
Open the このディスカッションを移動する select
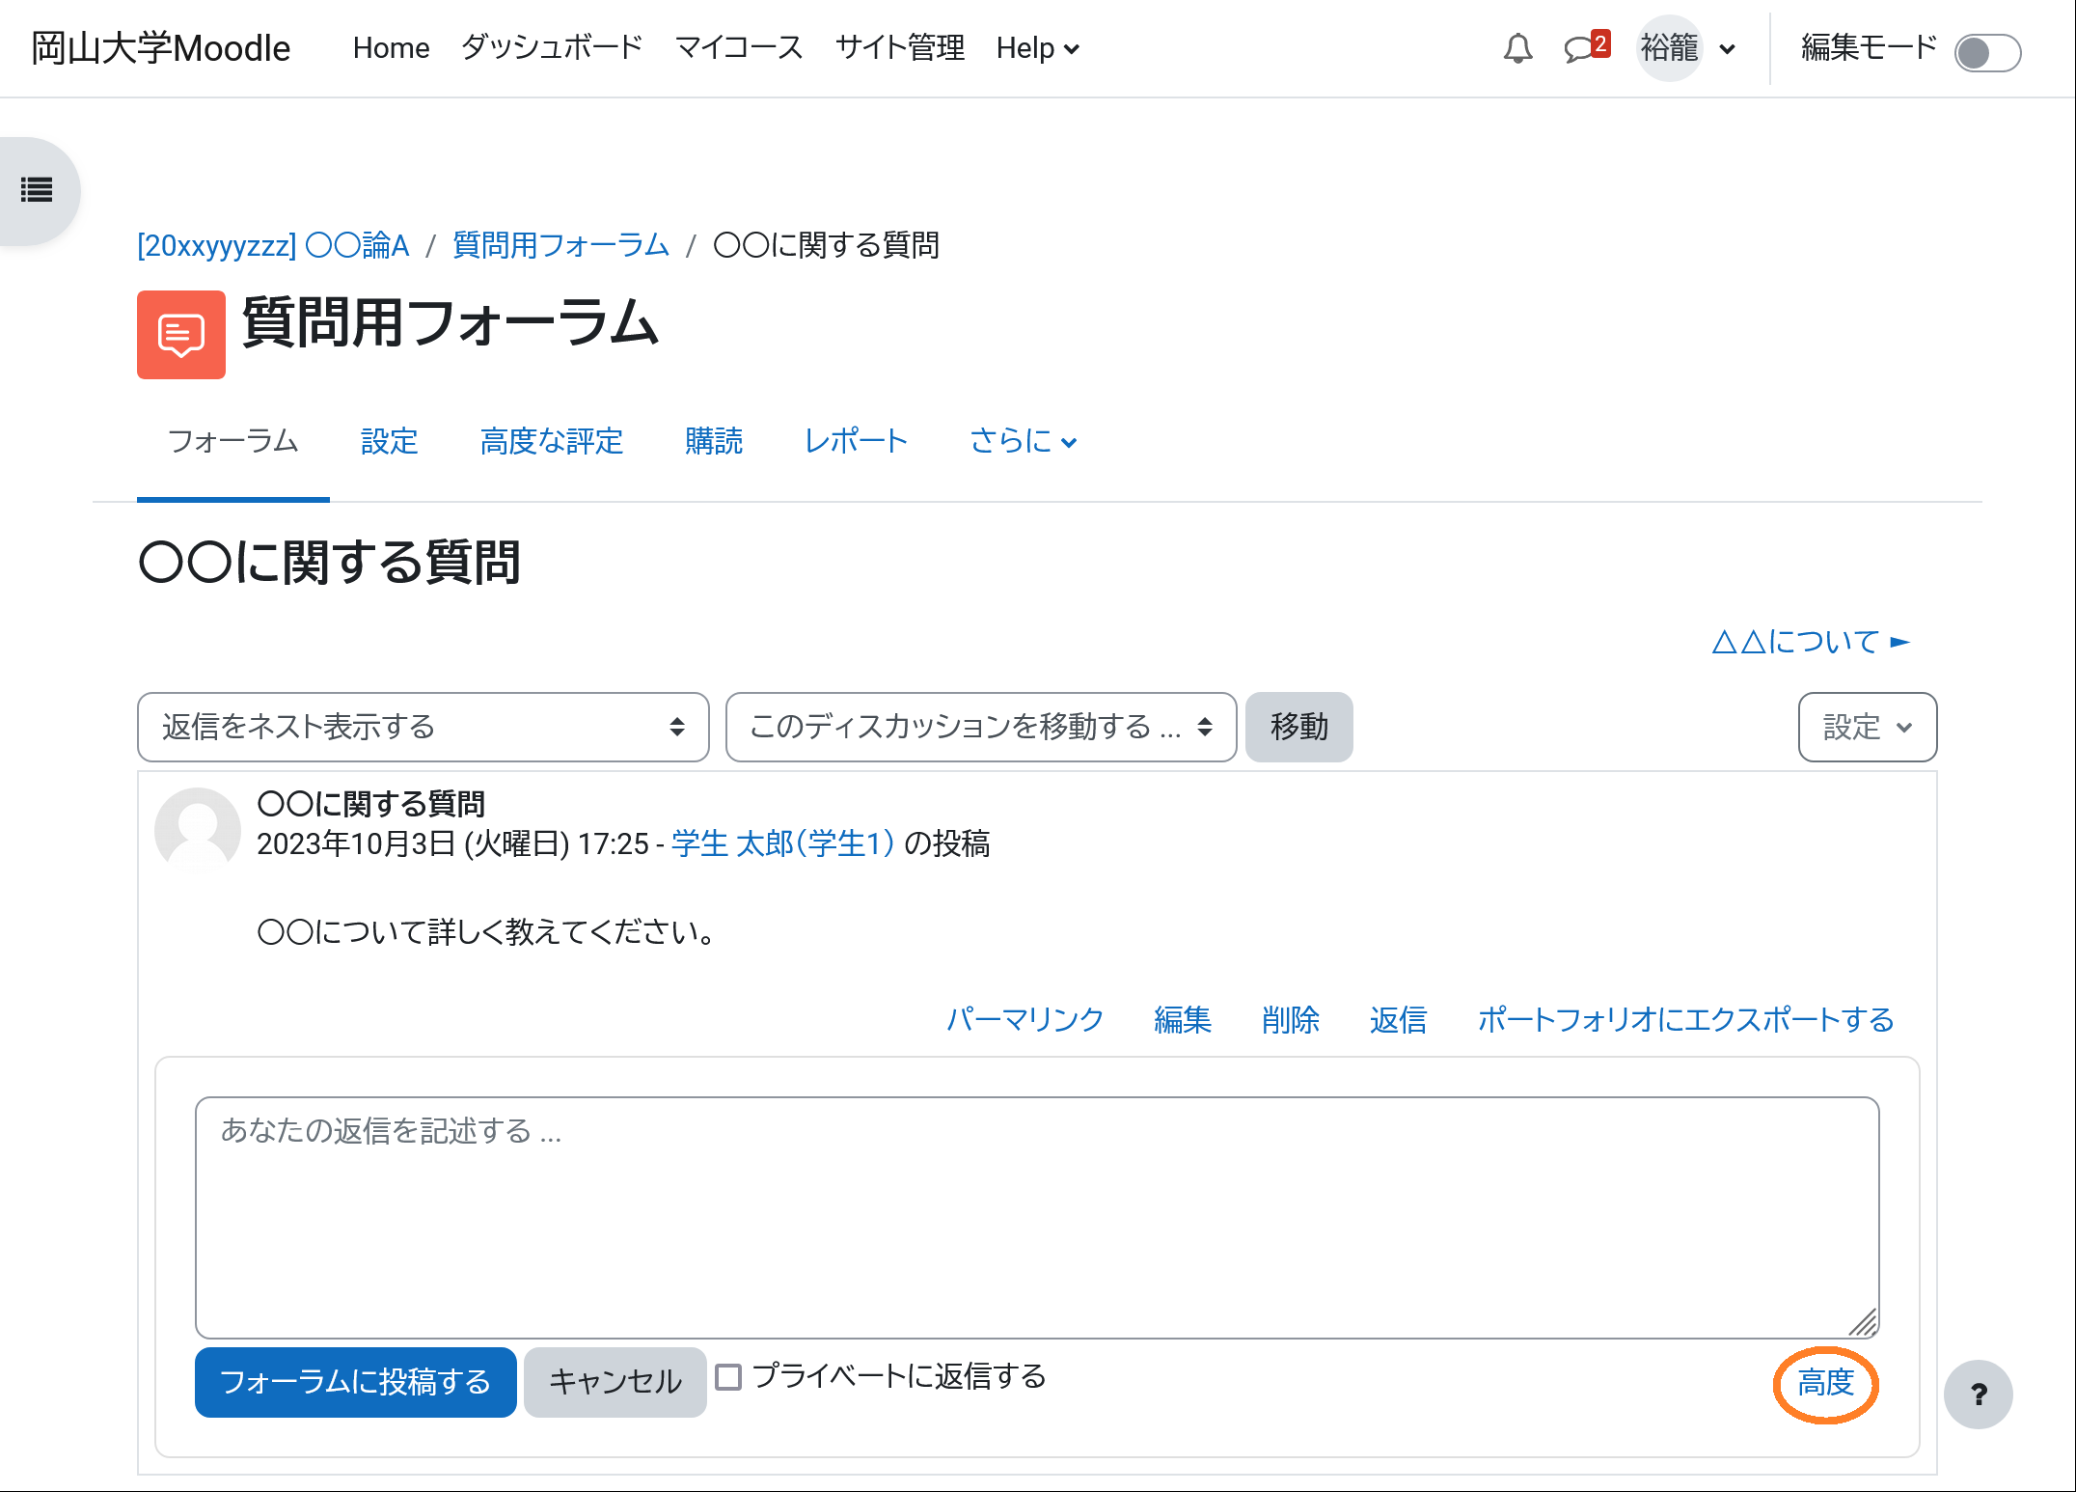pyautogui.click(x=981, y=727)
